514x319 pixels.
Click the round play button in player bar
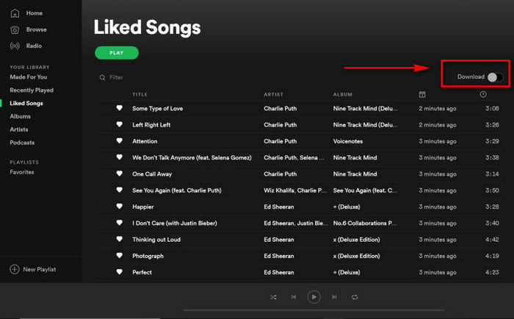pos(314,298)
